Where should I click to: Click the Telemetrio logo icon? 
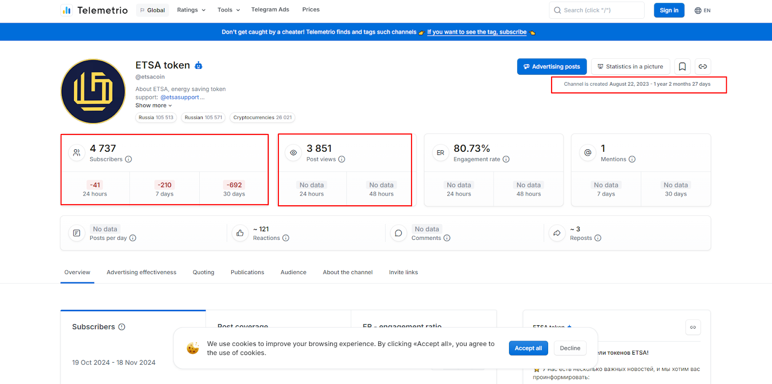[x=67, y=10]
